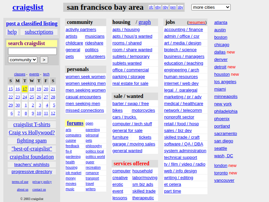Open activity partners in community
The height and width of the screenshot is (202, 269).
(x=81, y=30)
